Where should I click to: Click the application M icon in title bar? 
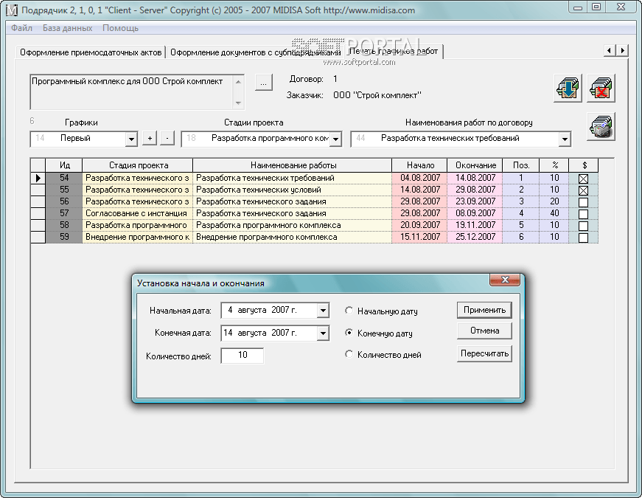pyautogui.click(x=12, y=10)
